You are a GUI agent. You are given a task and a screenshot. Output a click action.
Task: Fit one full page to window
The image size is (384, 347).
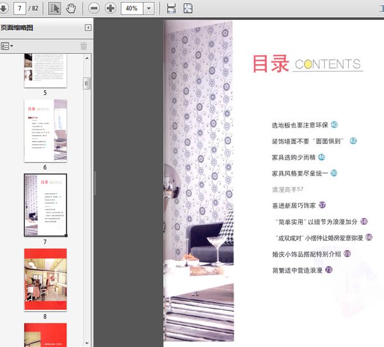[x=188, y=8]
